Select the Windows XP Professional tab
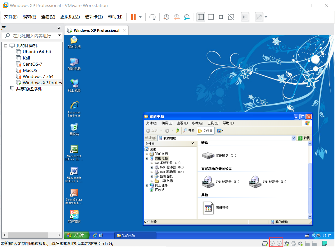 point(97,30)
